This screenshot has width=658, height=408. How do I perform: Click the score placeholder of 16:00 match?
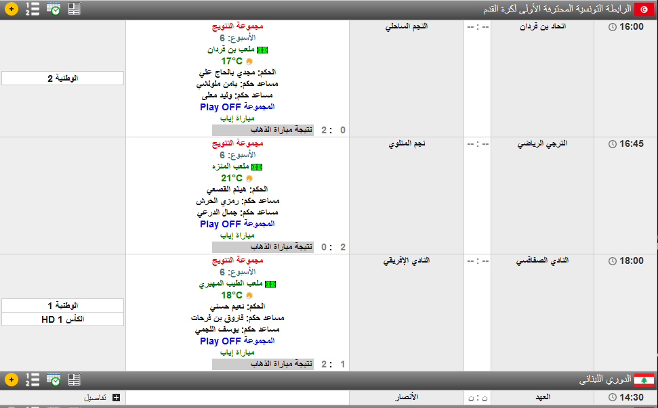478,27
